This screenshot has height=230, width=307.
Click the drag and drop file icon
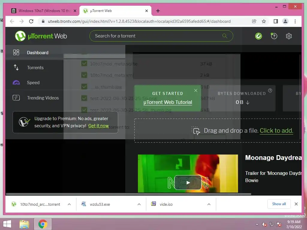pyautogui.click(x=196, y=131)
